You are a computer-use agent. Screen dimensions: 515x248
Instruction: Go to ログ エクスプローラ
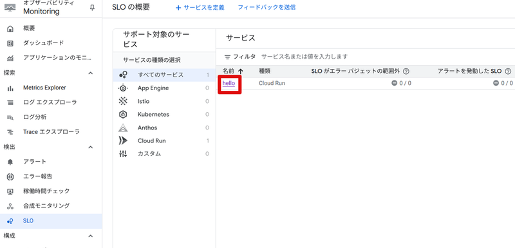pyautogui.click(x=51, y=102)
